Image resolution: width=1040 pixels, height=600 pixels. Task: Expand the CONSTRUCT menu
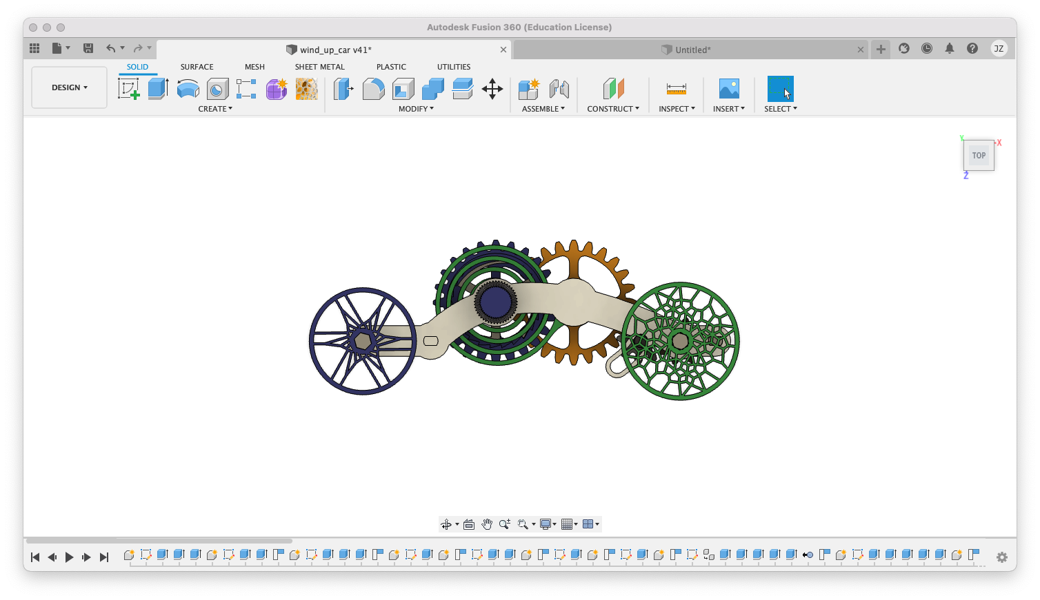(x=613, y=109)
